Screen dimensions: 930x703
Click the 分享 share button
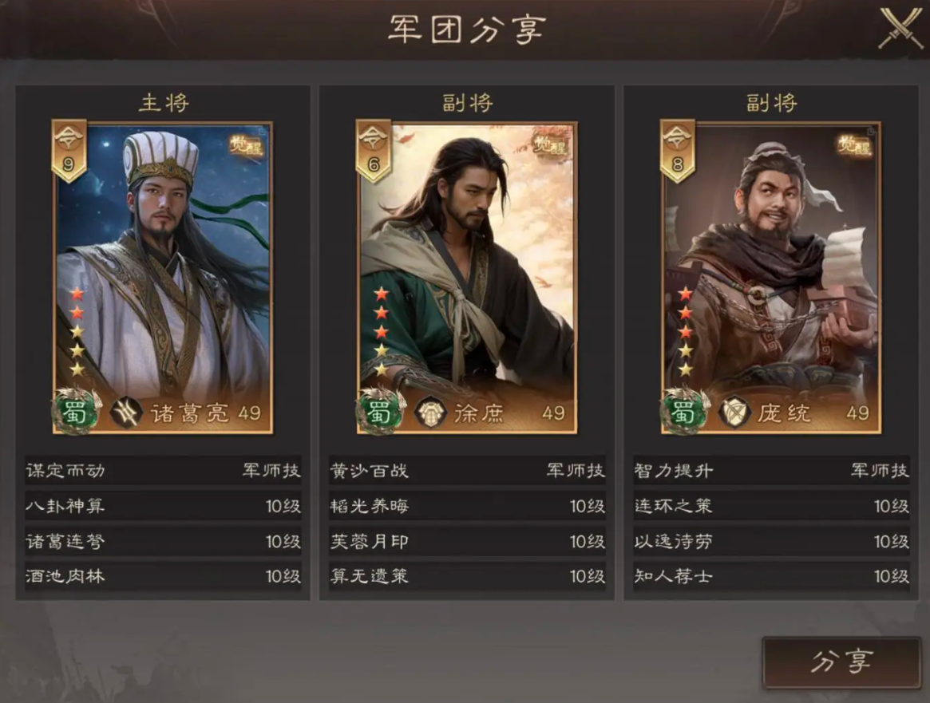(x=841, y=662)
